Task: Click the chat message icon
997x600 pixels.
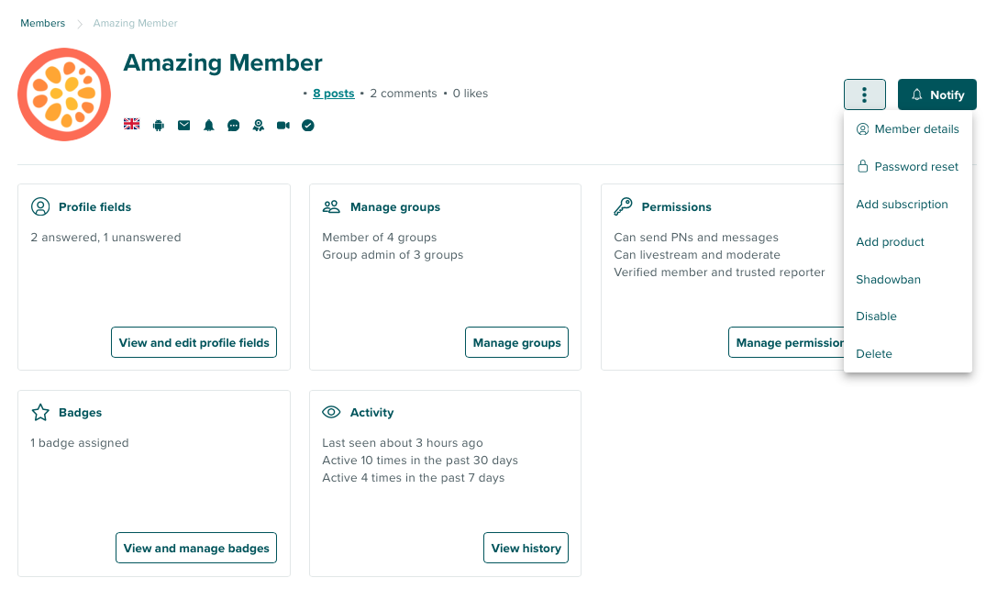Action: [233, 125]
